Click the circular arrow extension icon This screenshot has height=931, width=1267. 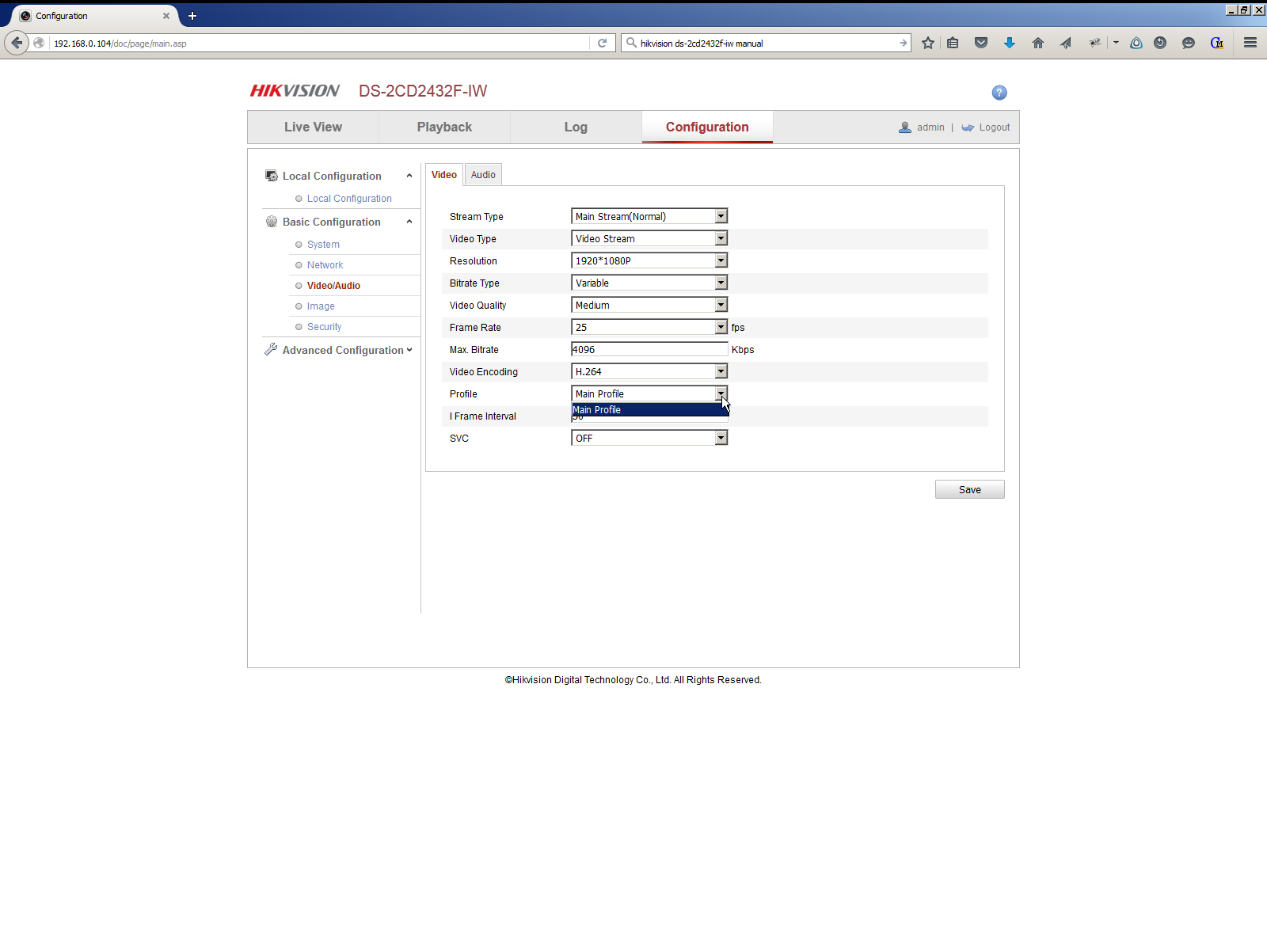1160,44
